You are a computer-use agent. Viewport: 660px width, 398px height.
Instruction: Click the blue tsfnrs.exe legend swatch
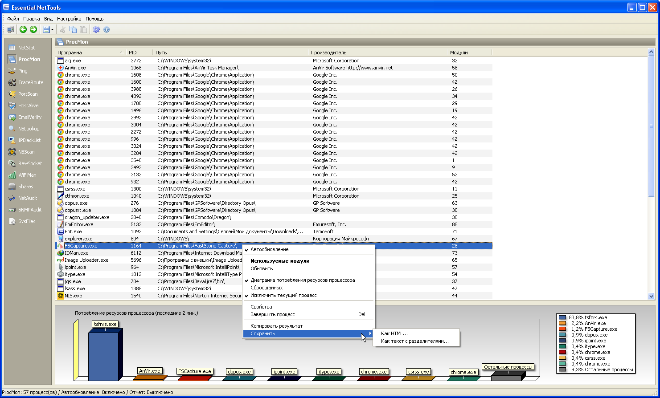(562, 317)
